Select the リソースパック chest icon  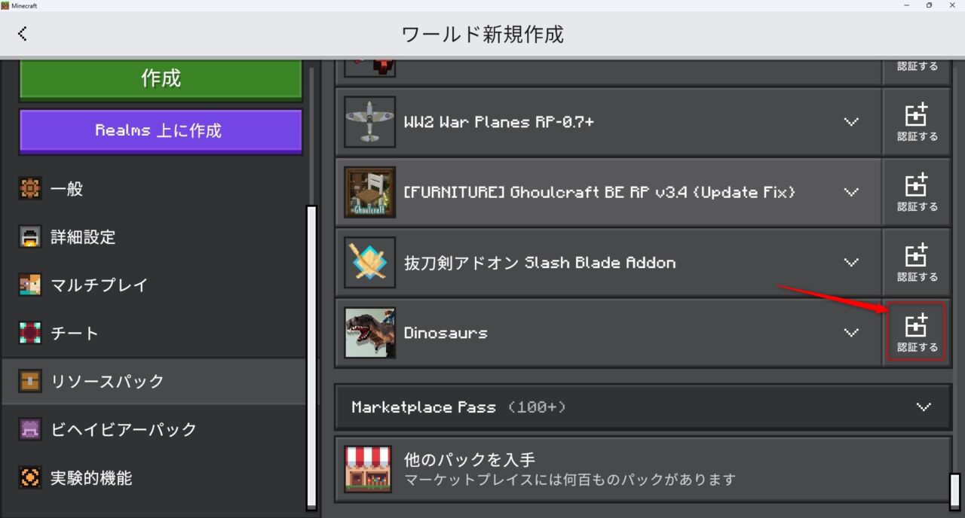[x=30, y=381]
